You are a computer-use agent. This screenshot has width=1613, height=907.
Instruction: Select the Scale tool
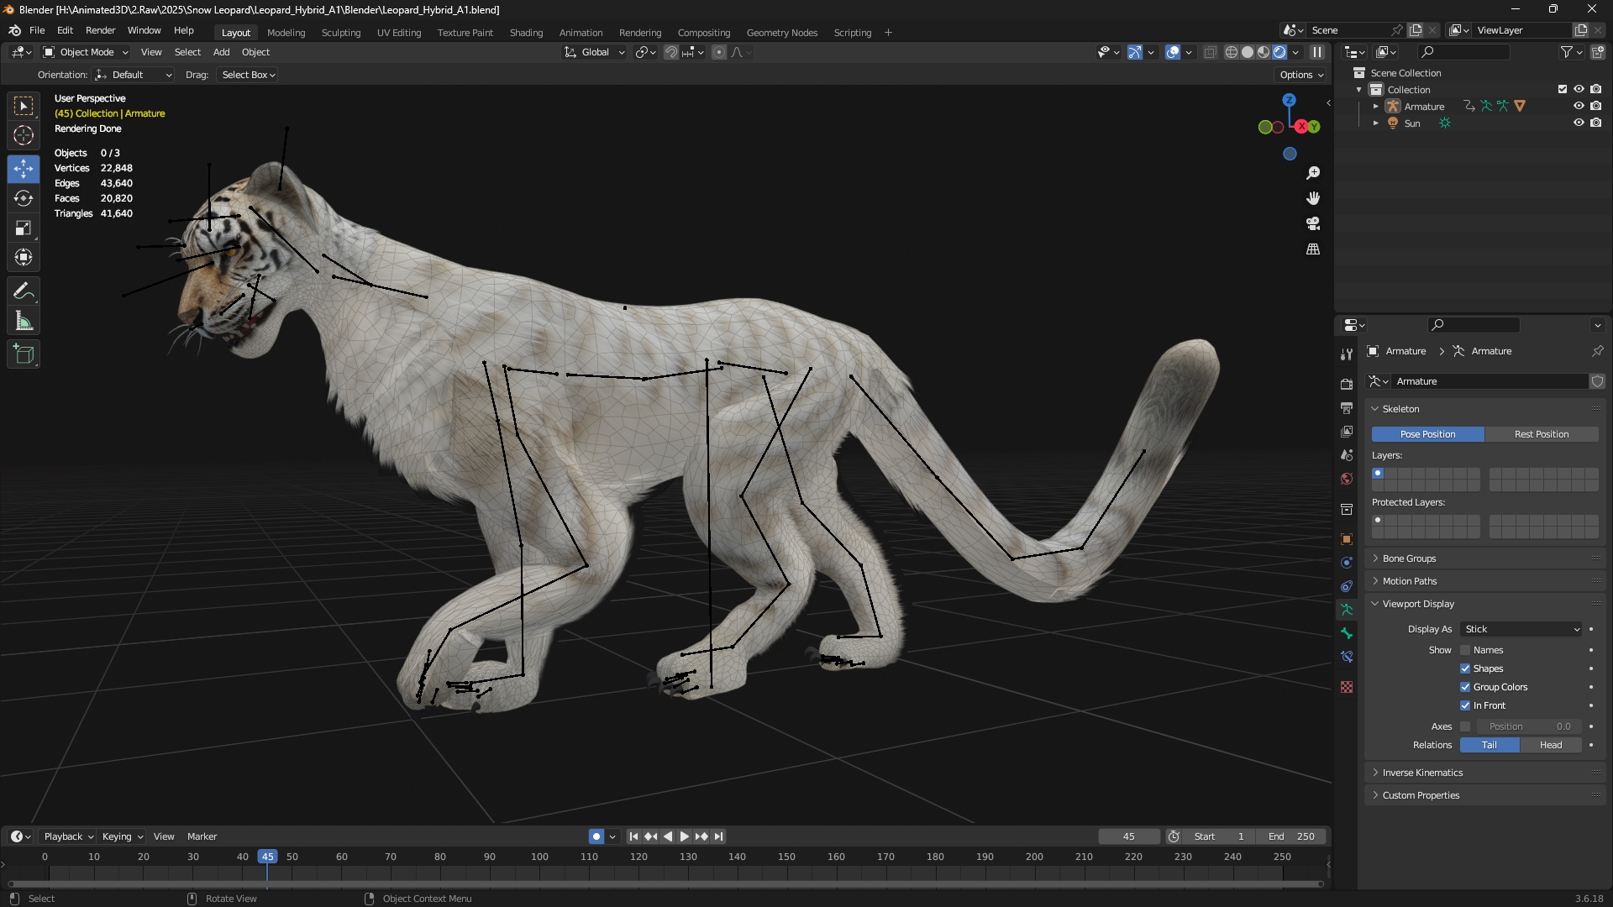(x=24, y=228)
